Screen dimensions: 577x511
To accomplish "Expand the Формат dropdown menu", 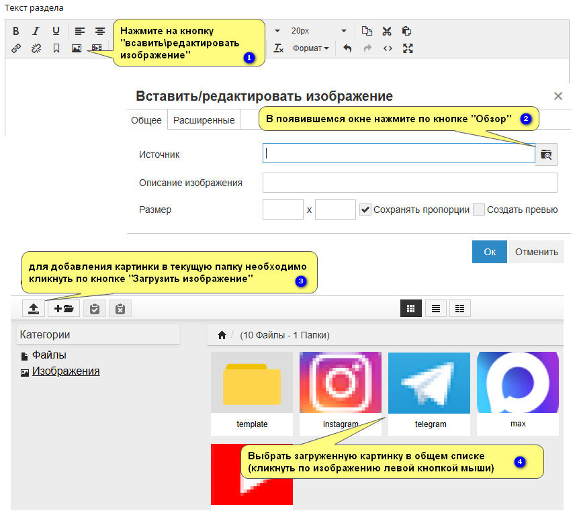I will 310,48.
